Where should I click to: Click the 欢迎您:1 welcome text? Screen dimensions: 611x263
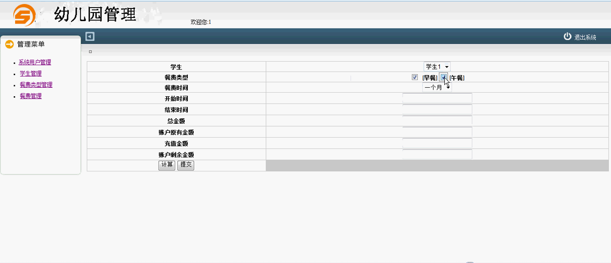[201, 22]
